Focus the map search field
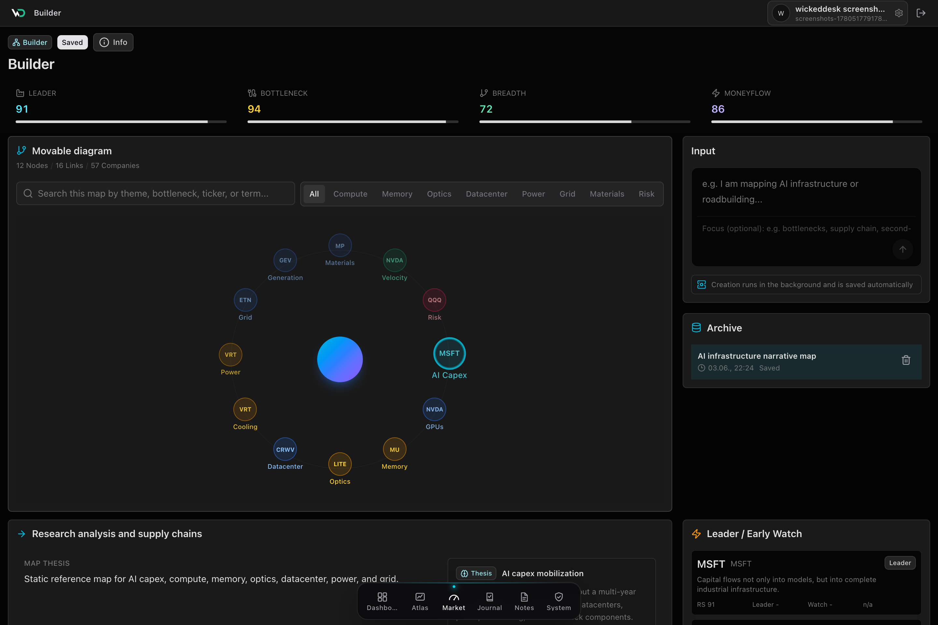 pyautogui.click(x=156, y=193)
